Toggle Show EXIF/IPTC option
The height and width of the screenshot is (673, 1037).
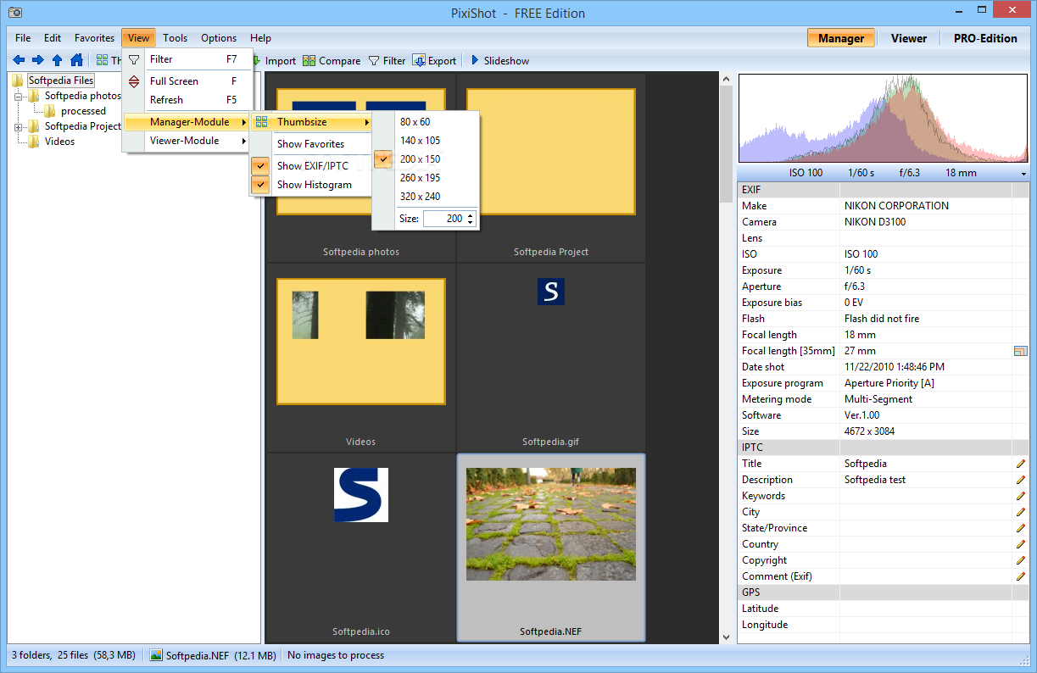310,166
